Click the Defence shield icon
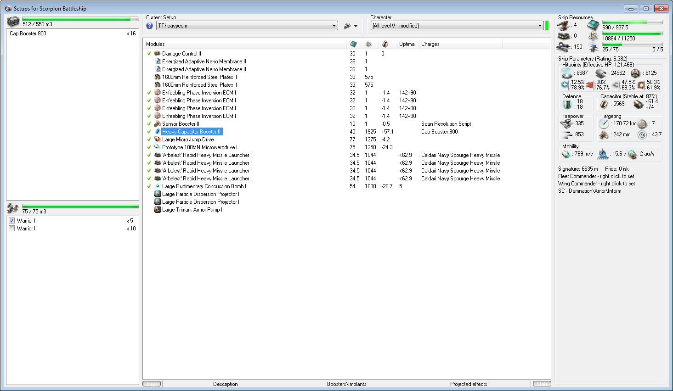 point(567,104)
